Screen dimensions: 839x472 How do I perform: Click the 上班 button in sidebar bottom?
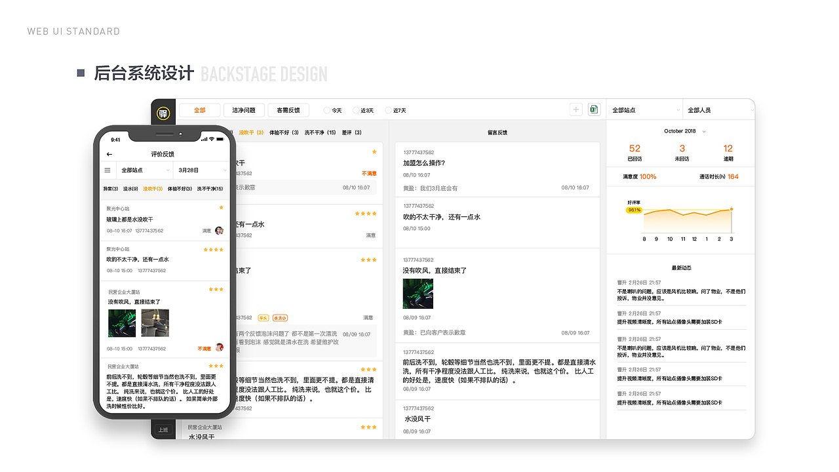163,430
